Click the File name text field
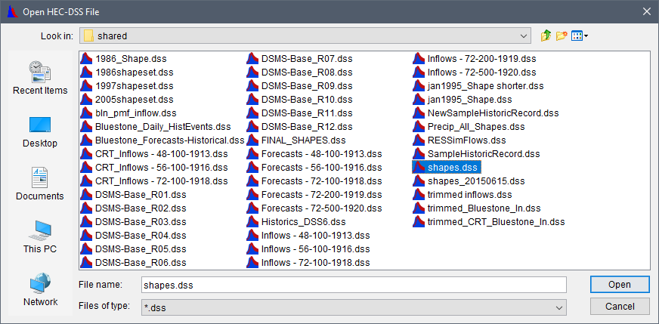The image size is (659, 324). tap(354, 285)
